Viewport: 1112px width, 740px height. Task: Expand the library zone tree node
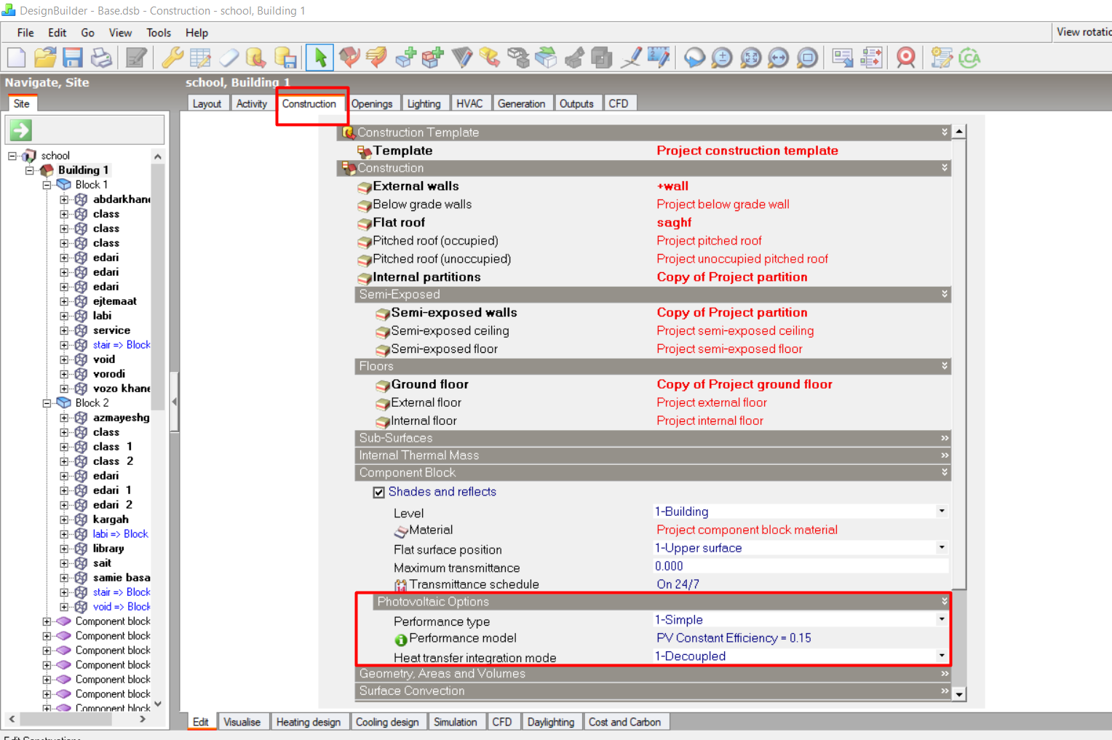coord(64,549)
